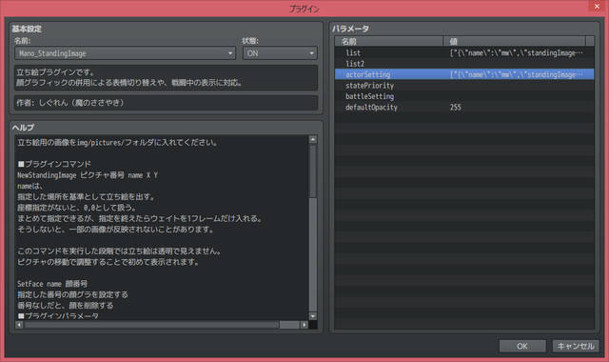This screenshot has height=362, width=609.
Task: Click the キャンセル button
Action: pyautogui.click(x=576, y=346)
